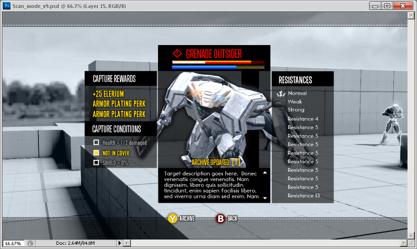Toggle the NOT IN COVER checkbox
This screenshot has width=417, height=249.
click(96, 153)
